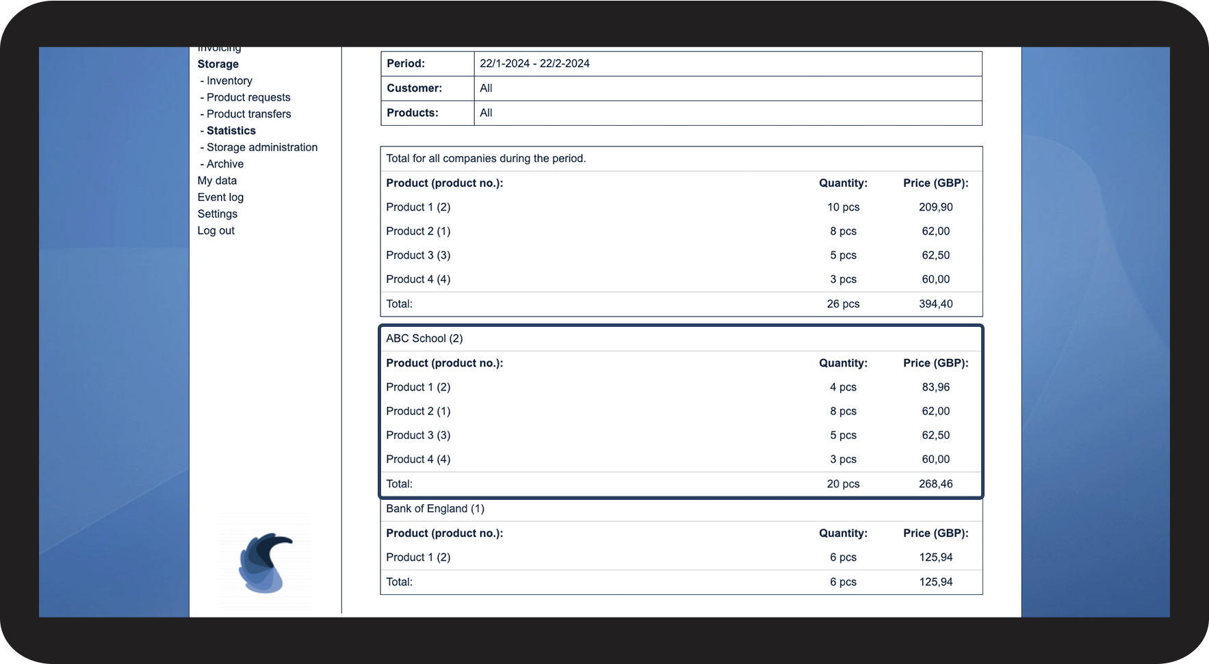Click the blue swirl logo icon
This screenshot has height=664, width=1209.
265,563
